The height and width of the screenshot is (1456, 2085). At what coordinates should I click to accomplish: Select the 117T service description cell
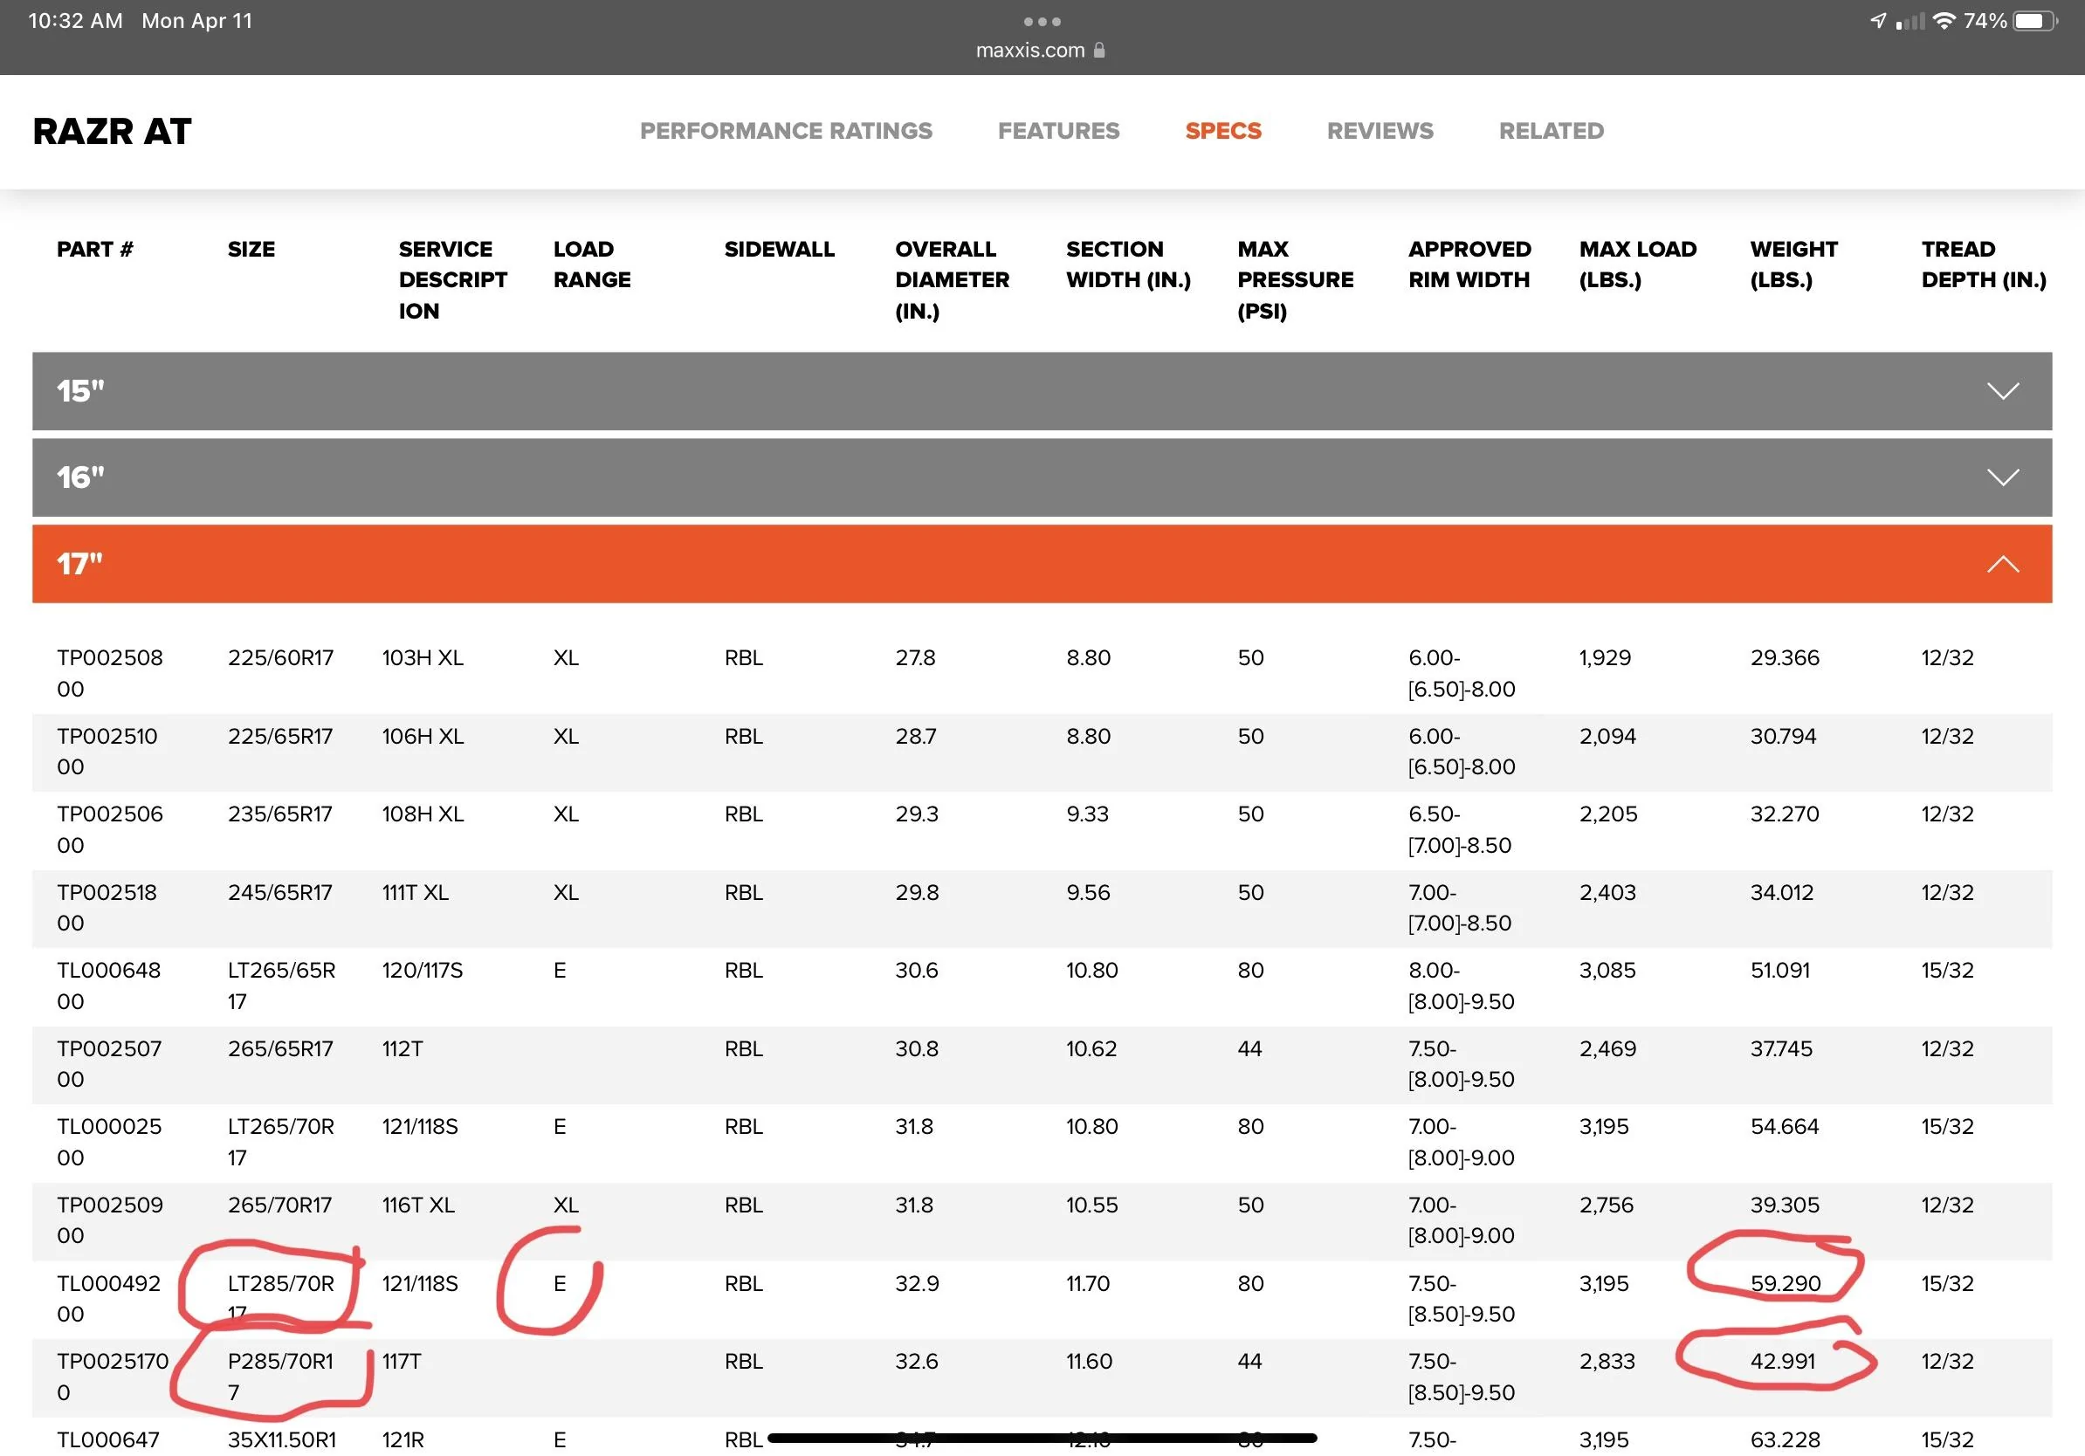(403, 1362)
